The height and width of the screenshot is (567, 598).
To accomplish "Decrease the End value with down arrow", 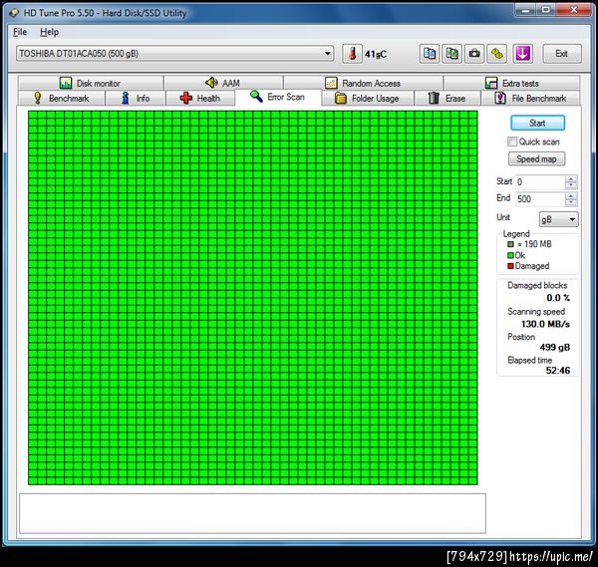I will tap(571, 203).
